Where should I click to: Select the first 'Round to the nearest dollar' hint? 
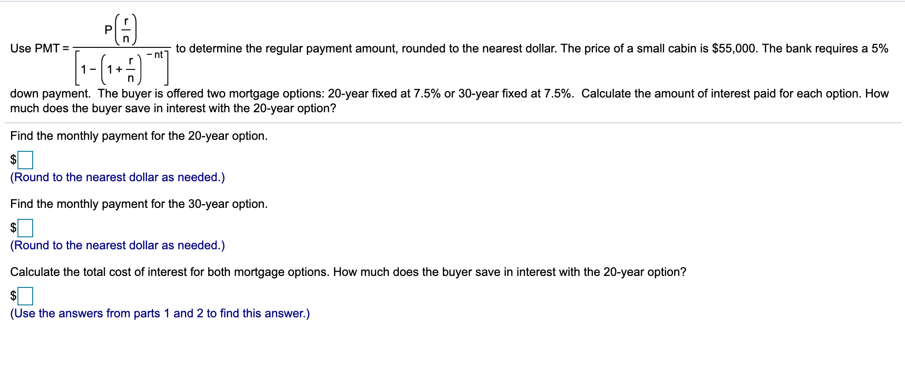click(x=117, y=177)
